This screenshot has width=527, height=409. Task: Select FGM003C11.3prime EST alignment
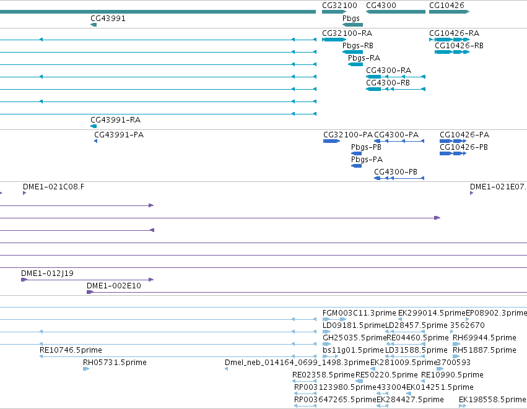(x=334, y=319)
